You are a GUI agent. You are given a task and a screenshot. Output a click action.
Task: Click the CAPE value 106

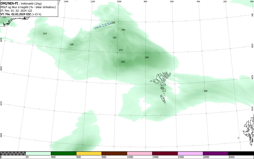[205, 91]
